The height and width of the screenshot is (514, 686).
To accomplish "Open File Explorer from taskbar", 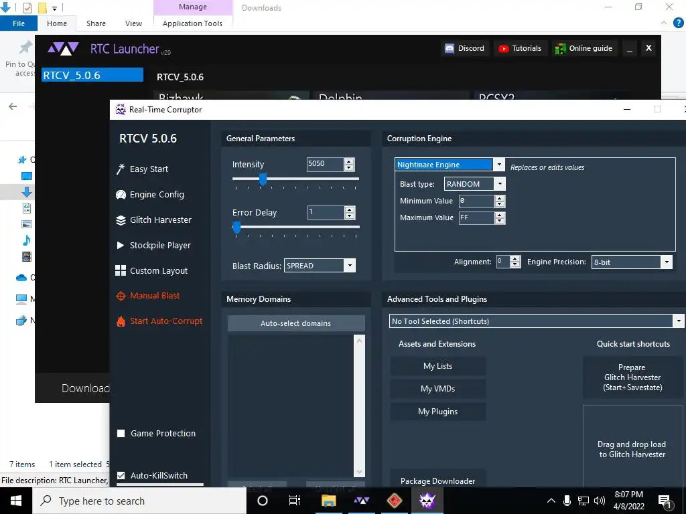I will pyautogui.click(x=328, y=501).
